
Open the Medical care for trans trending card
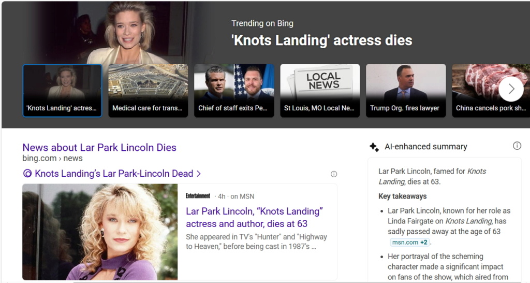click(x=148, y=91)
